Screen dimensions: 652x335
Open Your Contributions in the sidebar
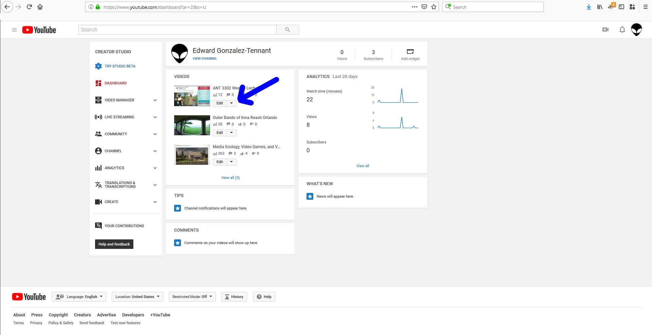click(124, 226)
